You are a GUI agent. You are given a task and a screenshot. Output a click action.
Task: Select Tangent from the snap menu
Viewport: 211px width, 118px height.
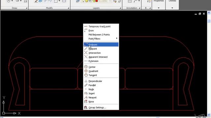click(101, 75)
